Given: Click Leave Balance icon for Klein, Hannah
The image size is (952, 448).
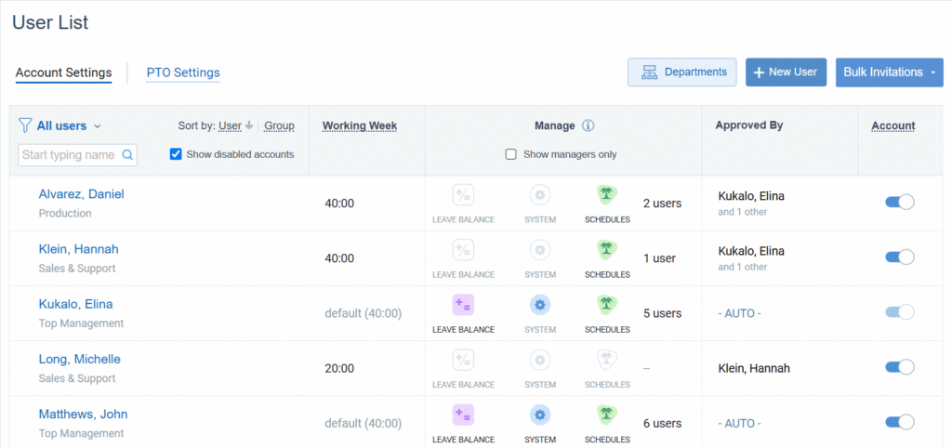Looking at the screenshot, I should tap(463, 250).
